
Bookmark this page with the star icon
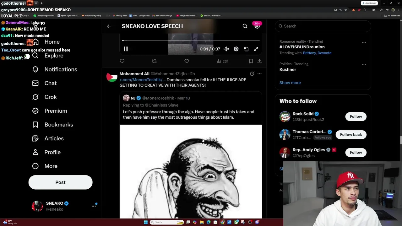345,10
